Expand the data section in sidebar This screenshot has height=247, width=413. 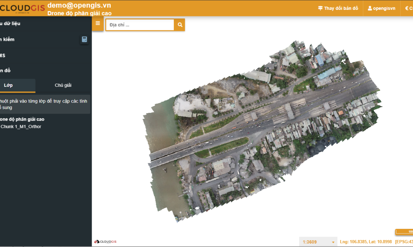coord(10,24)
